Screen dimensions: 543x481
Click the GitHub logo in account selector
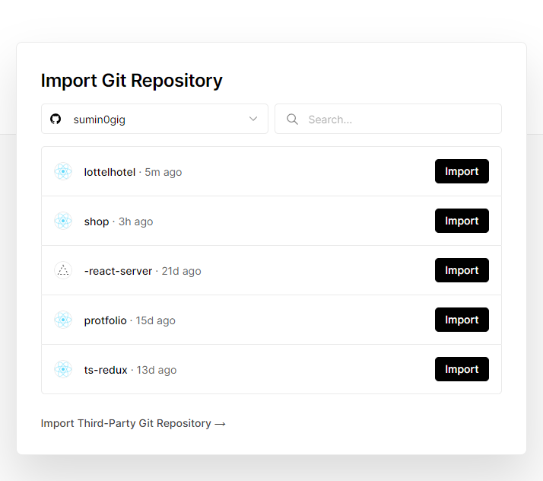pos(56,119)
